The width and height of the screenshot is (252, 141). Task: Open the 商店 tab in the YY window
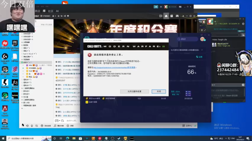pos(37,11)
